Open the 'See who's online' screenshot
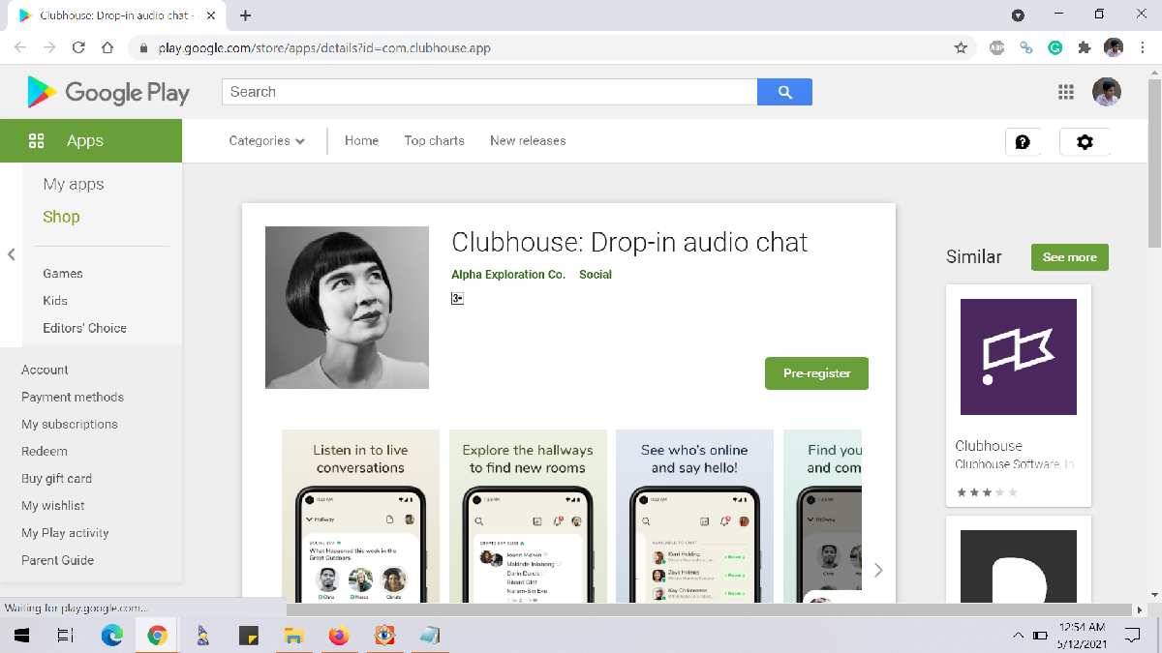Screen dimensions: 1162x653 click(x=694, y=516)
